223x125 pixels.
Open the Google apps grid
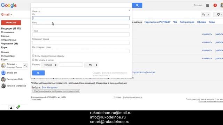[x=207, y=6]
